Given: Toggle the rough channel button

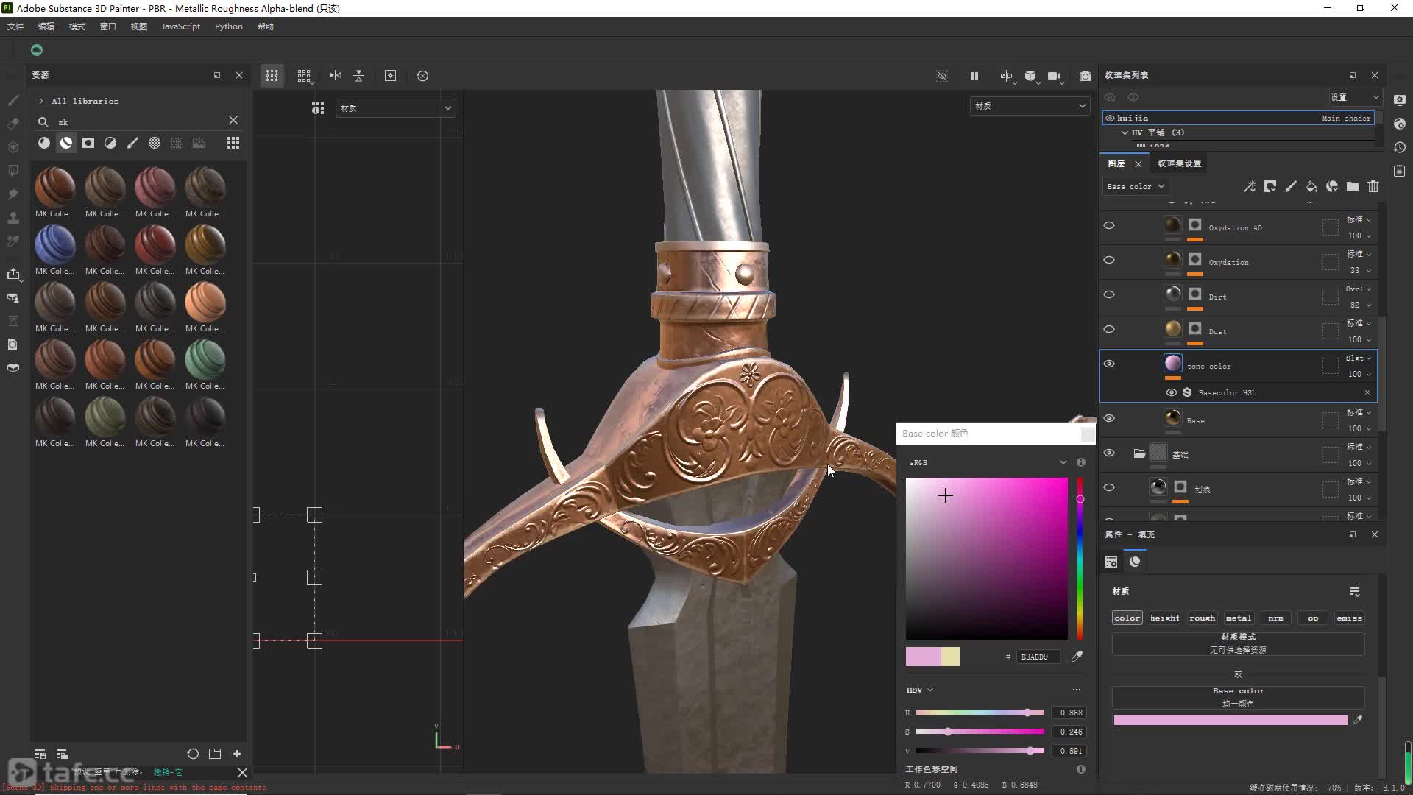Looking at the screenshot, I should coord(1202,618).
